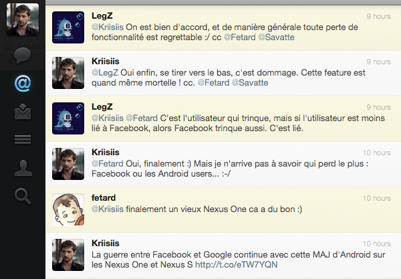Open the timeline speech bubble icon
This screenshot has width=401, height=279.
click(x=23, y=56)
